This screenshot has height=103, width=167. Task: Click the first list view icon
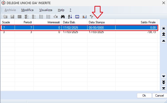pyautogui.click(x=41, y=17)
